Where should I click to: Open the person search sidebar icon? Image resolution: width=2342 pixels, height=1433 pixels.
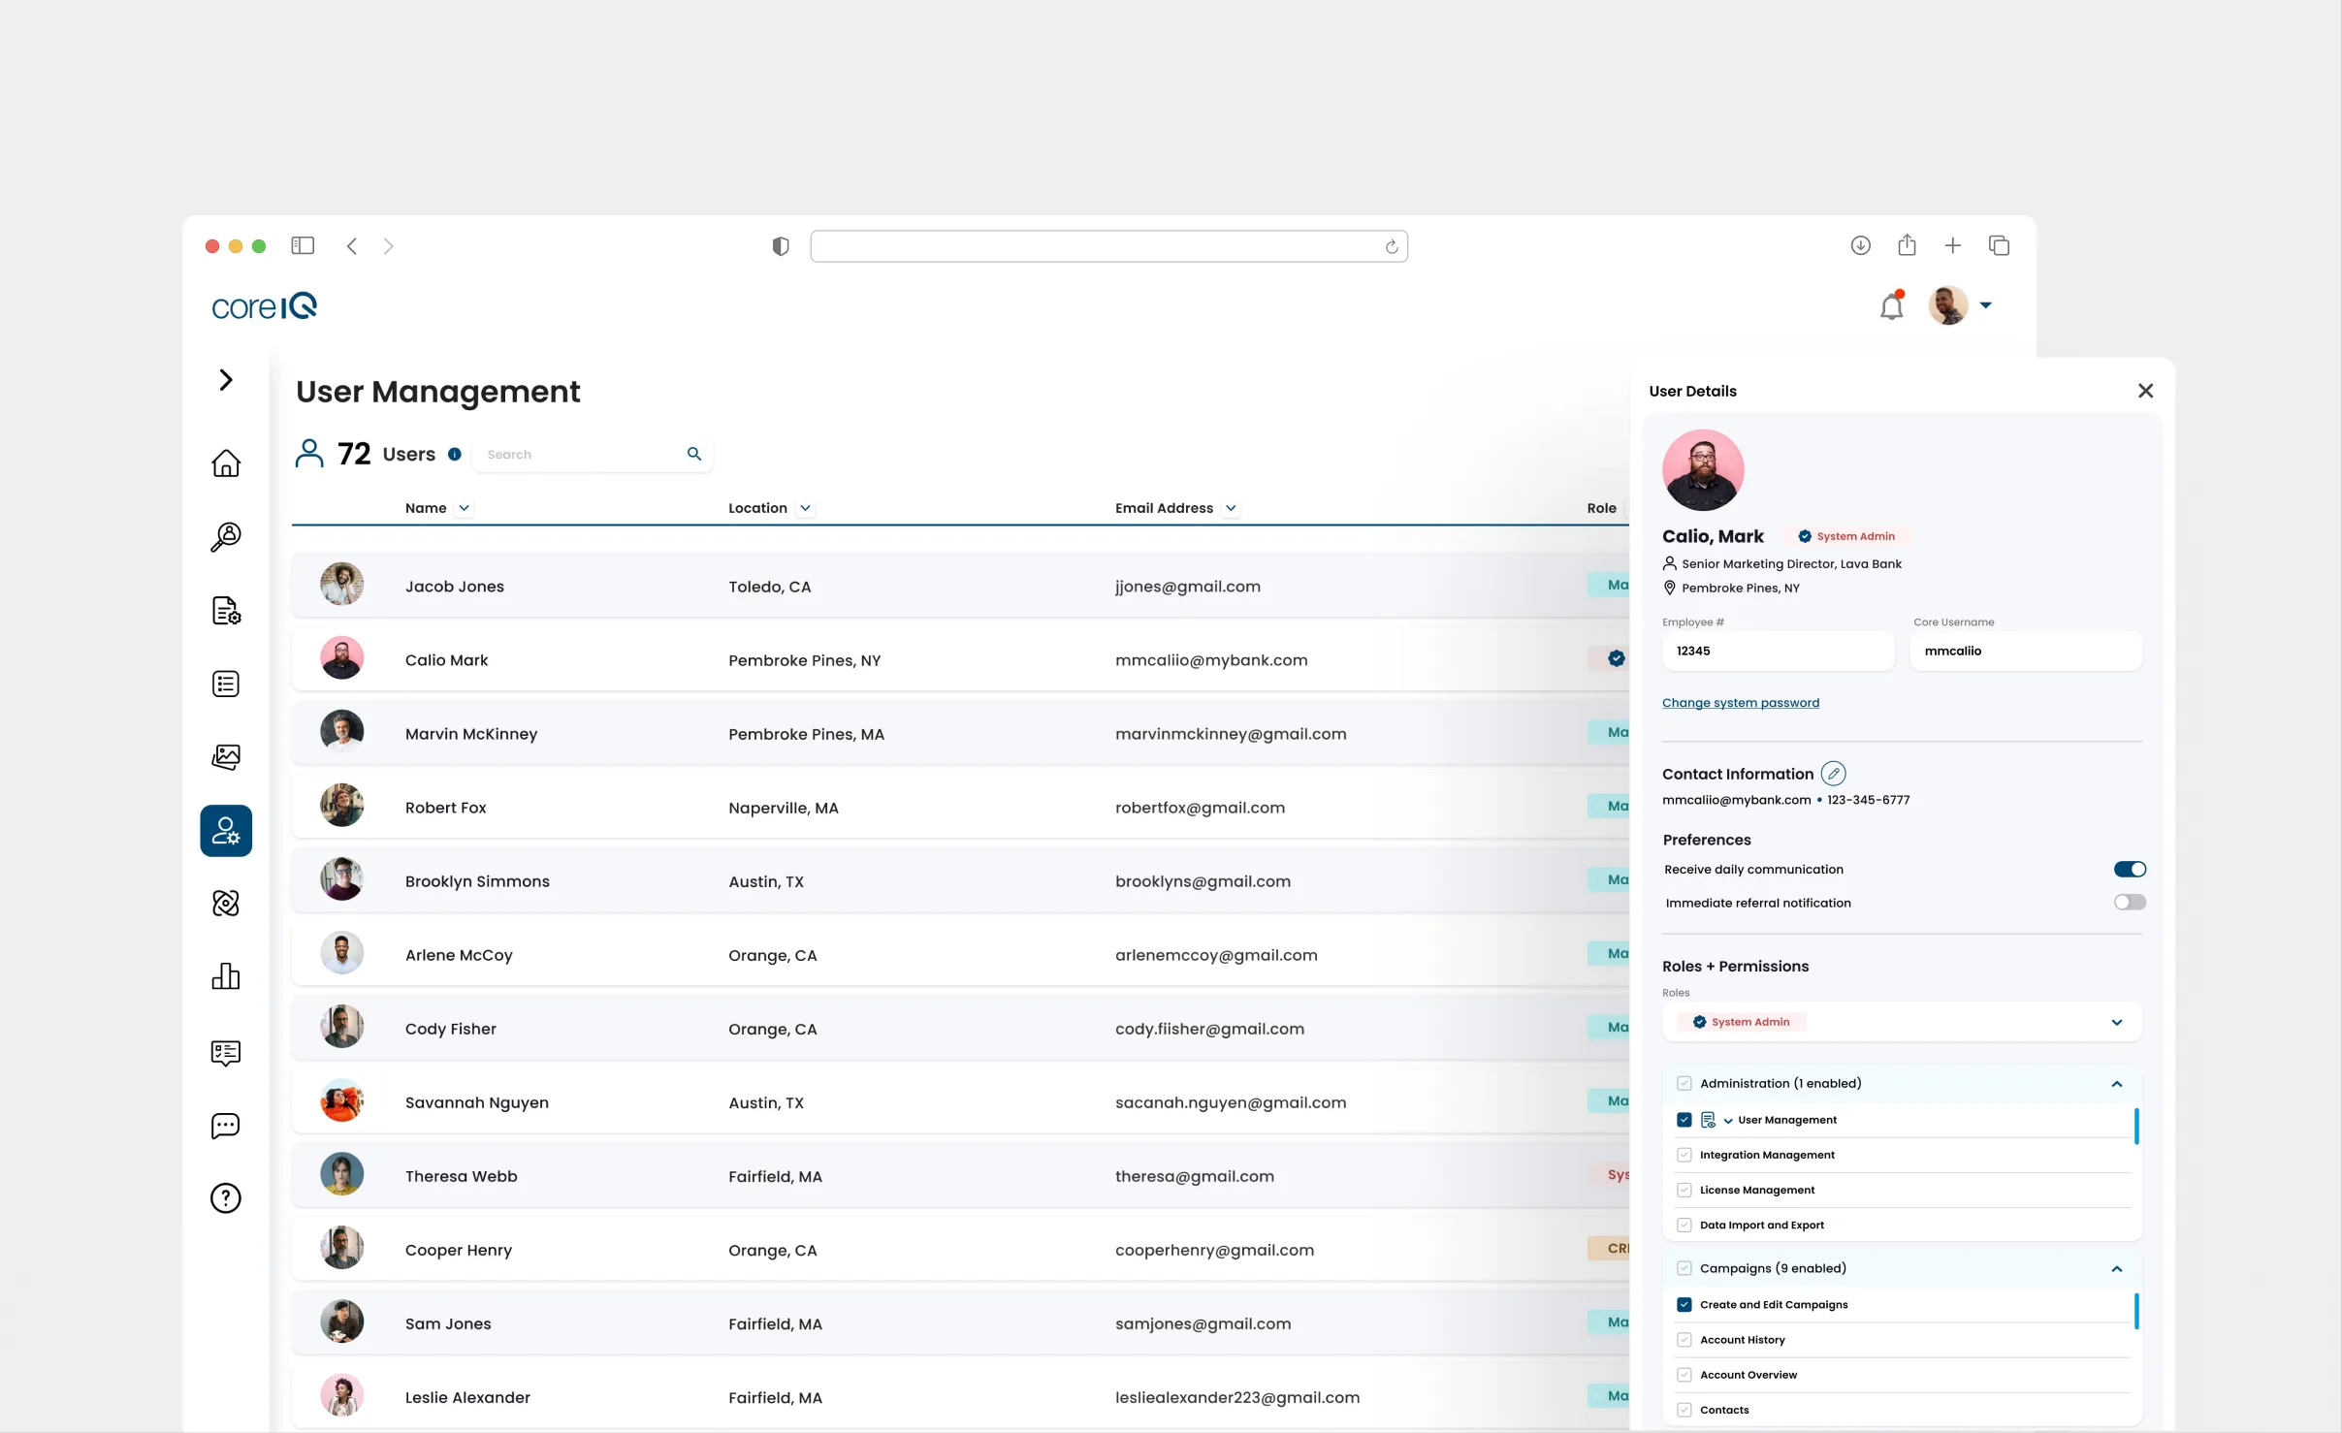[x=226, y=536]
